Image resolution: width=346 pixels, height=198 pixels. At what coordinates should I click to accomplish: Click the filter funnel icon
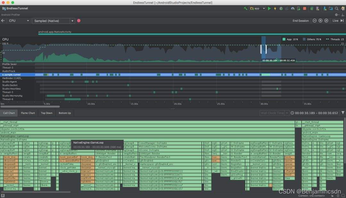pyautogui.click(x=343, y=113)
